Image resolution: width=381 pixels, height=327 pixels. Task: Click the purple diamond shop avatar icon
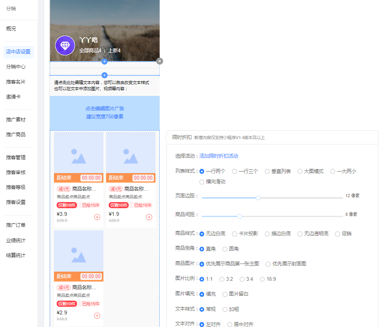(65, 45)
